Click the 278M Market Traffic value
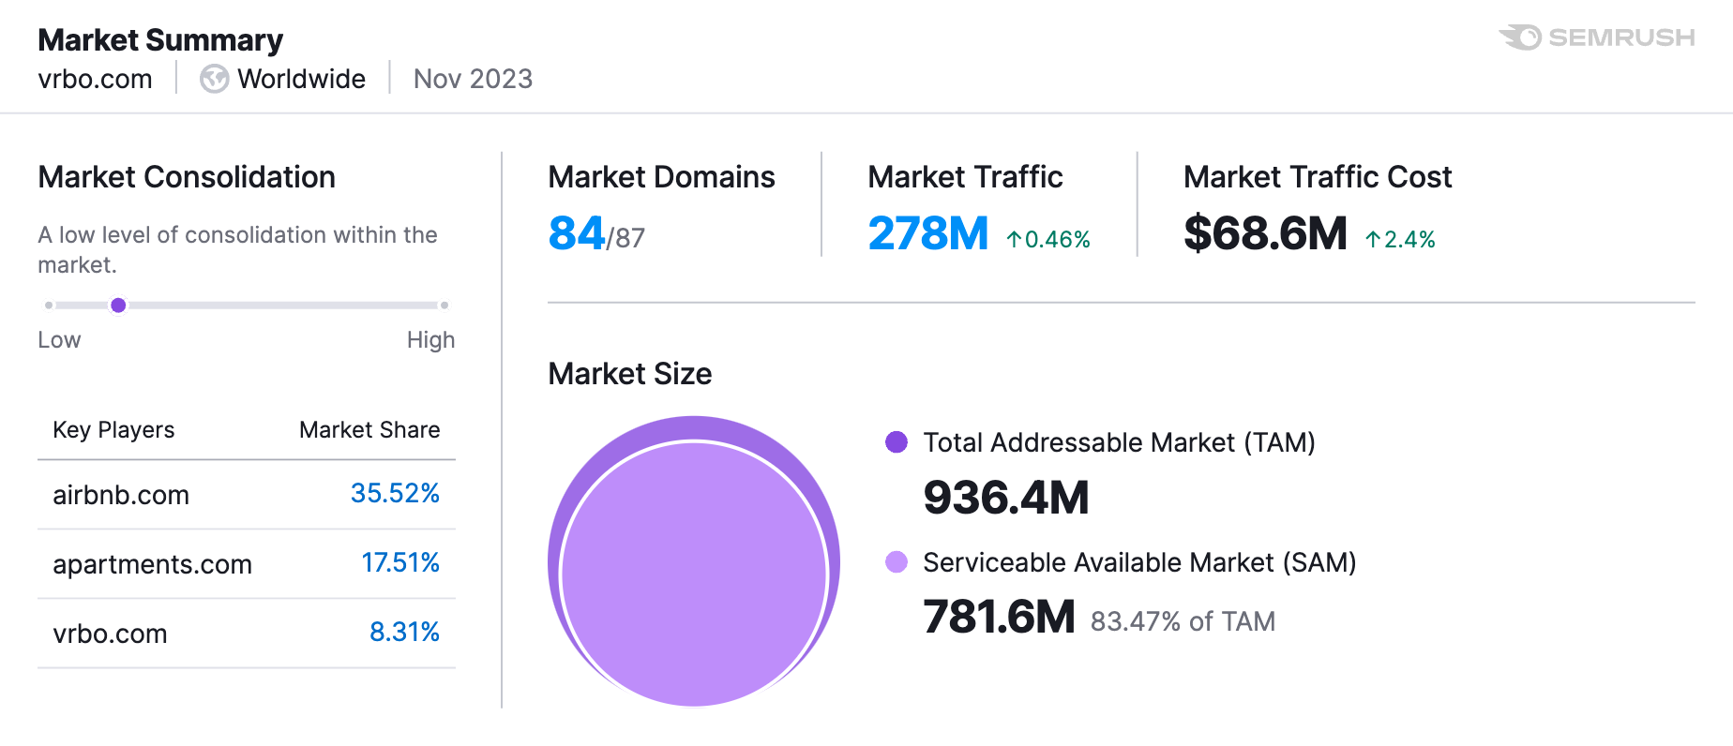Viewport: 1733px width, 746px height. click(927, 233)
